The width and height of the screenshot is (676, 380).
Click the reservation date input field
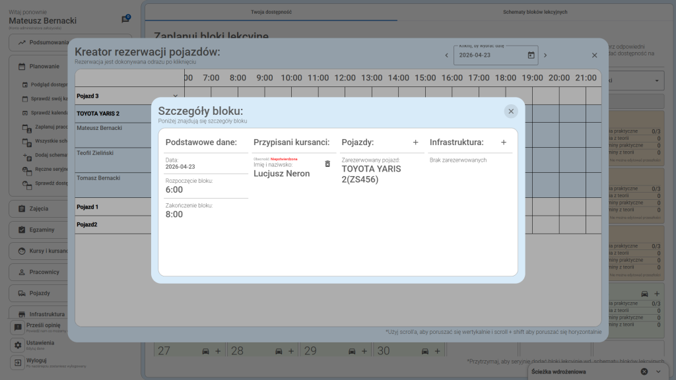click(x=489, y=55)
